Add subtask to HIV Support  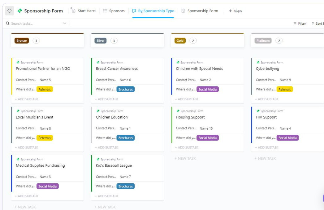pos(266,148)
